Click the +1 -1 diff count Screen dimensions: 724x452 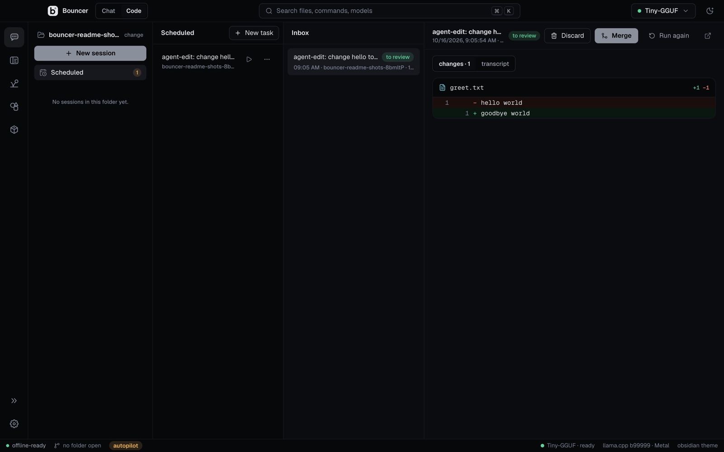tap(701, 88)
